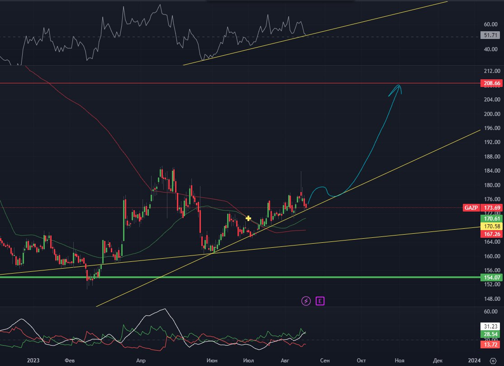Click the thick green horizontal support line
The width and height of the screenshot is (504, 366).
click(226, 277)
